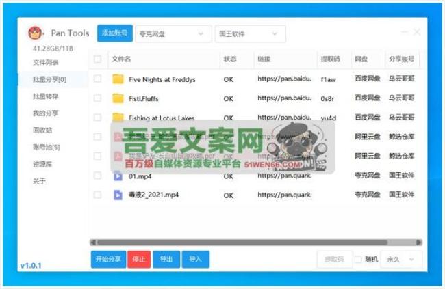Click the v1.0.1 version label
445x289 pixels.
click(x=31, y=266)
